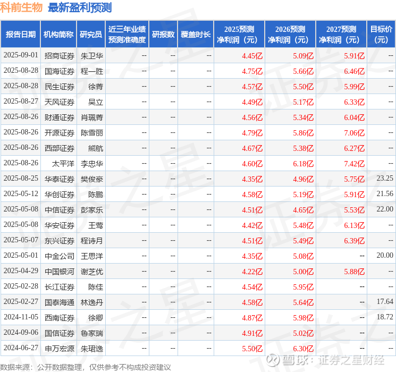
Task: Click the 国泰海通 cell
Action: pos(60,302)
